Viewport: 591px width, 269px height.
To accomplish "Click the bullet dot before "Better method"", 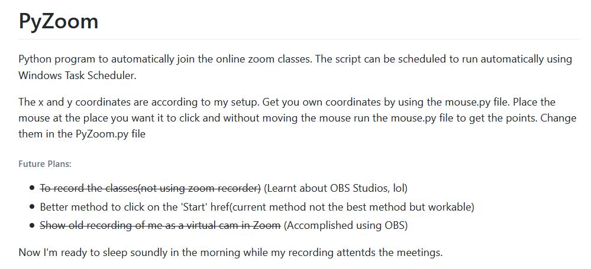I will coord(32,206).
